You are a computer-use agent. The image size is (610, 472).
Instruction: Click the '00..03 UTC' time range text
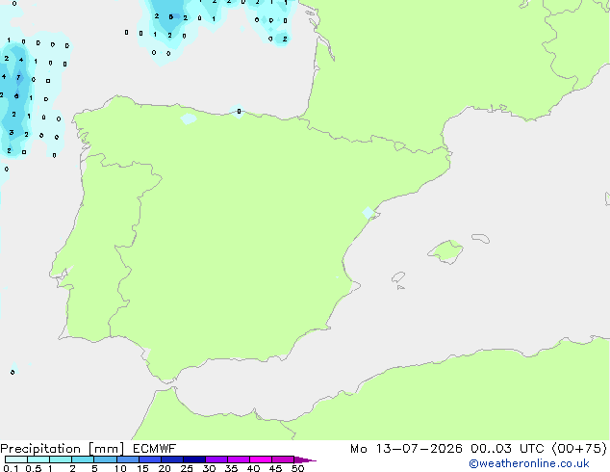507,449
